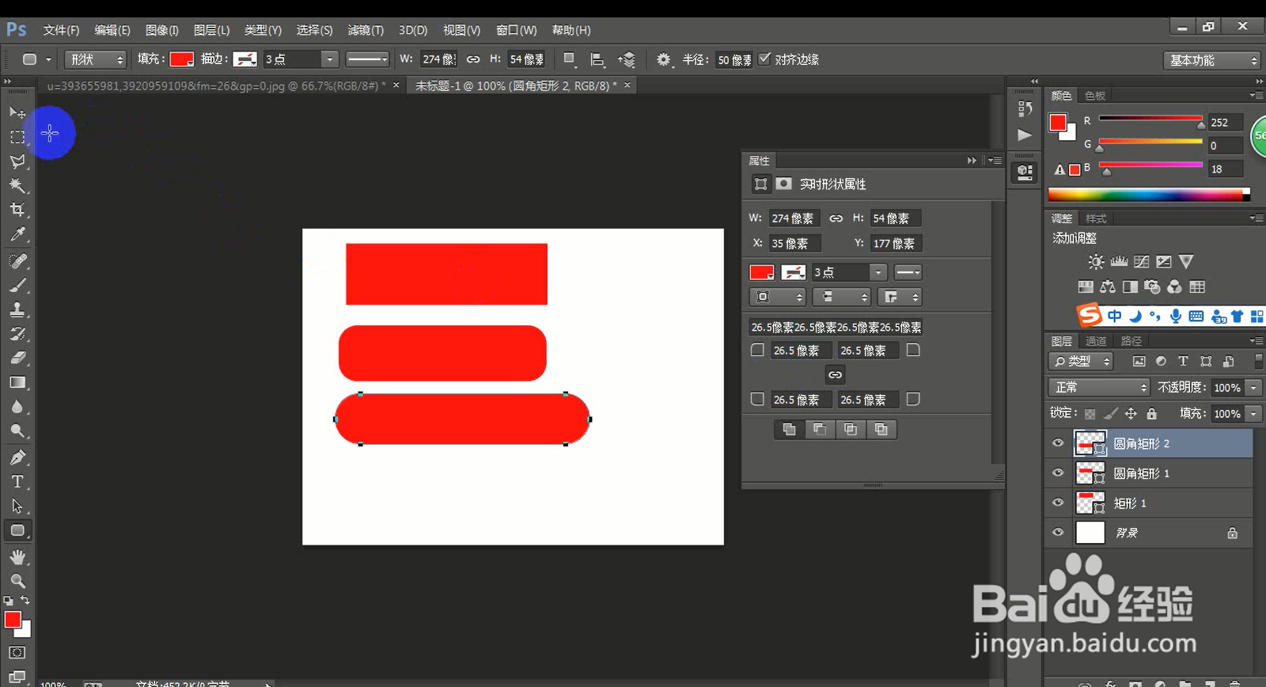Image resolution: width=1266 pixels, height=687 pixels.
Task: Open the gear settings in options bar
Action: coord(663,59)
